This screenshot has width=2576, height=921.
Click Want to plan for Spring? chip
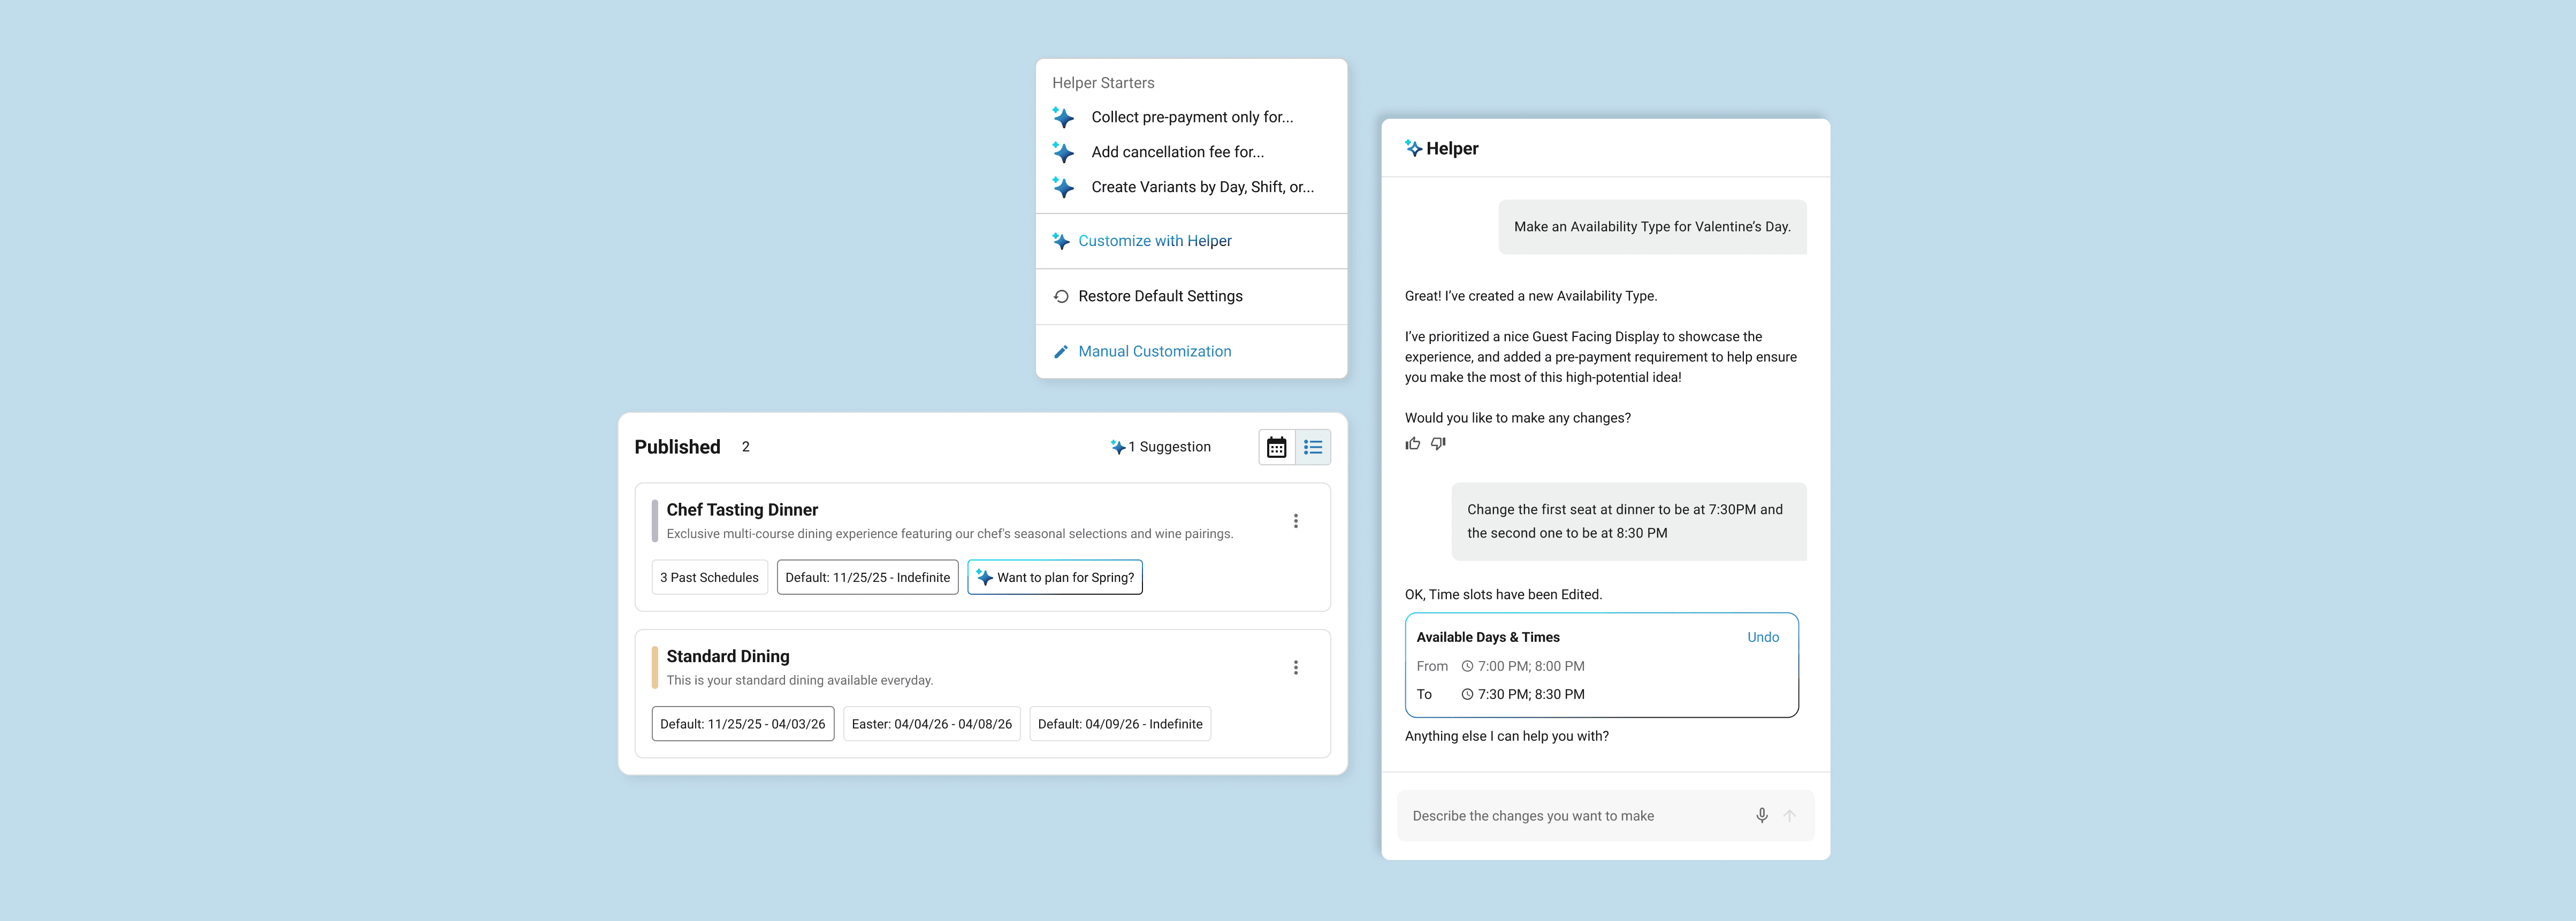click(x=1055, y=577)
